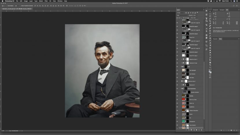Screen dimensions: 240x135
Task: Open the Paths panel options menu
Action: 239,39
